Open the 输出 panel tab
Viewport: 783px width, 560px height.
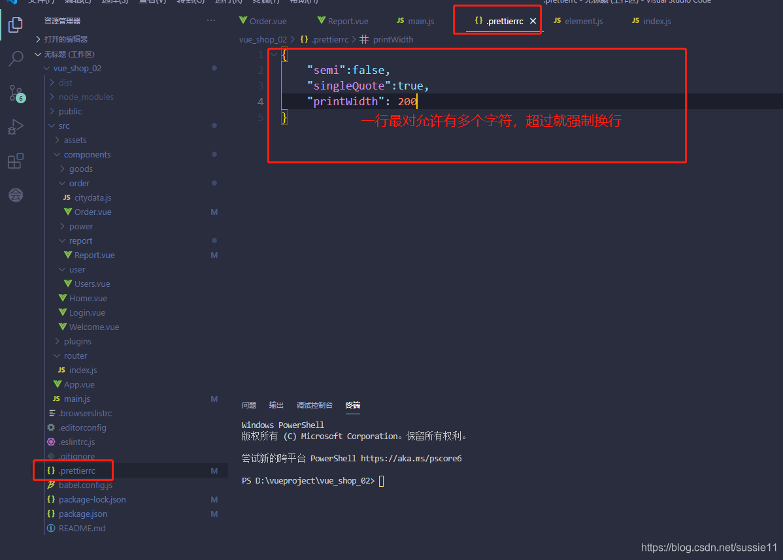tap(276, 404)
